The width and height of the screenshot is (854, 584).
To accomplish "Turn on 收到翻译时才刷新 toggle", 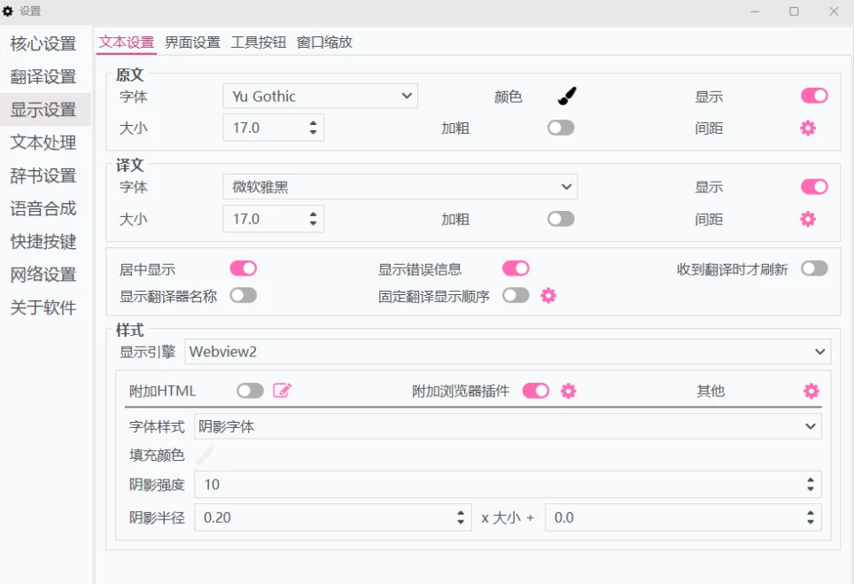I will tap(813, 269).
